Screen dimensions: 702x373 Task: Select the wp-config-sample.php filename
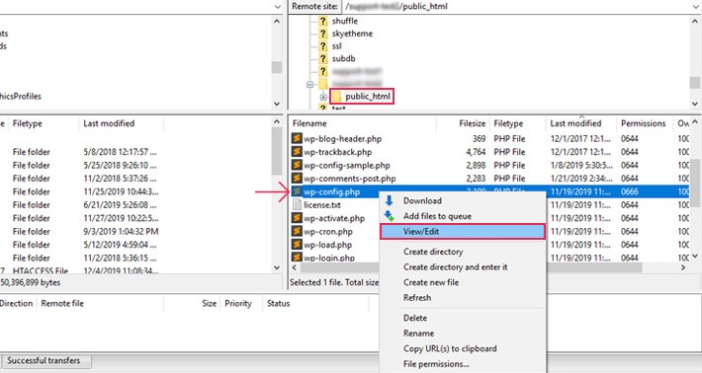347,165
